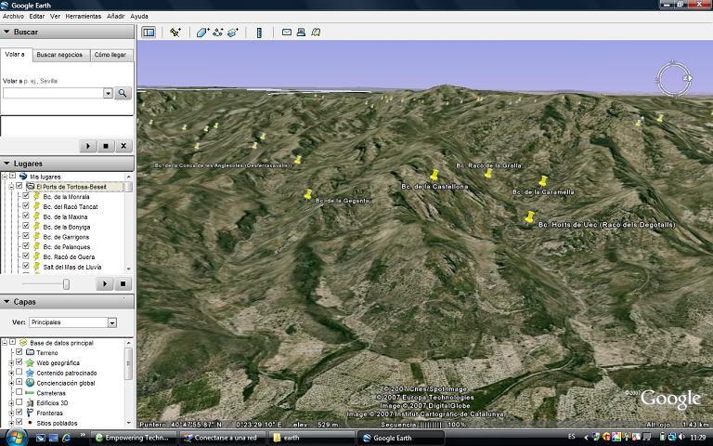Screen dimensions: 713x446
Task: Click the Lugares list scrollbar down arrow
Action: click(129, 269)
